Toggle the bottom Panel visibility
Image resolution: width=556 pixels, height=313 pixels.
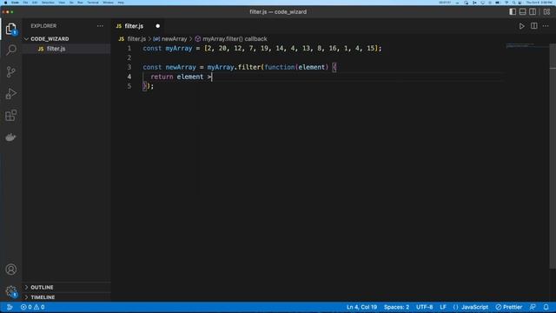pyautogui.click(x=523, y=11)
